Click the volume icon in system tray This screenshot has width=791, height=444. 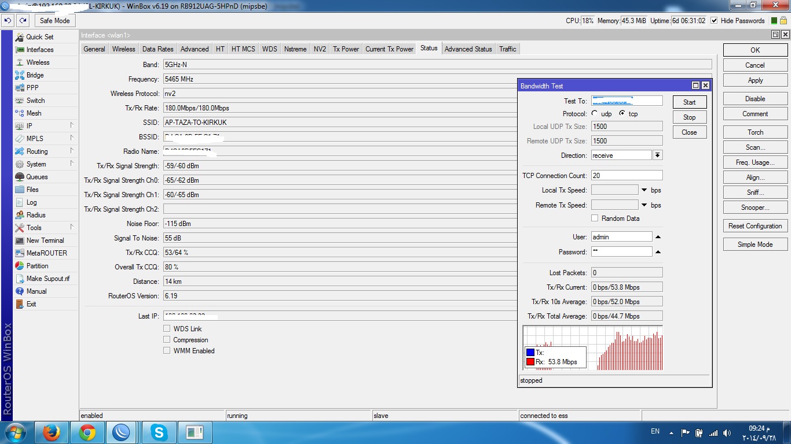pyautogui.click(x=727, y=433)
